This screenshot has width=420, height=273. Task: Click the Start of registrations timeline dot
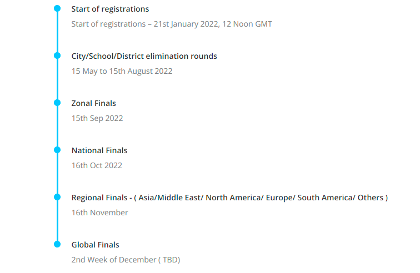[x=57, y=9]
